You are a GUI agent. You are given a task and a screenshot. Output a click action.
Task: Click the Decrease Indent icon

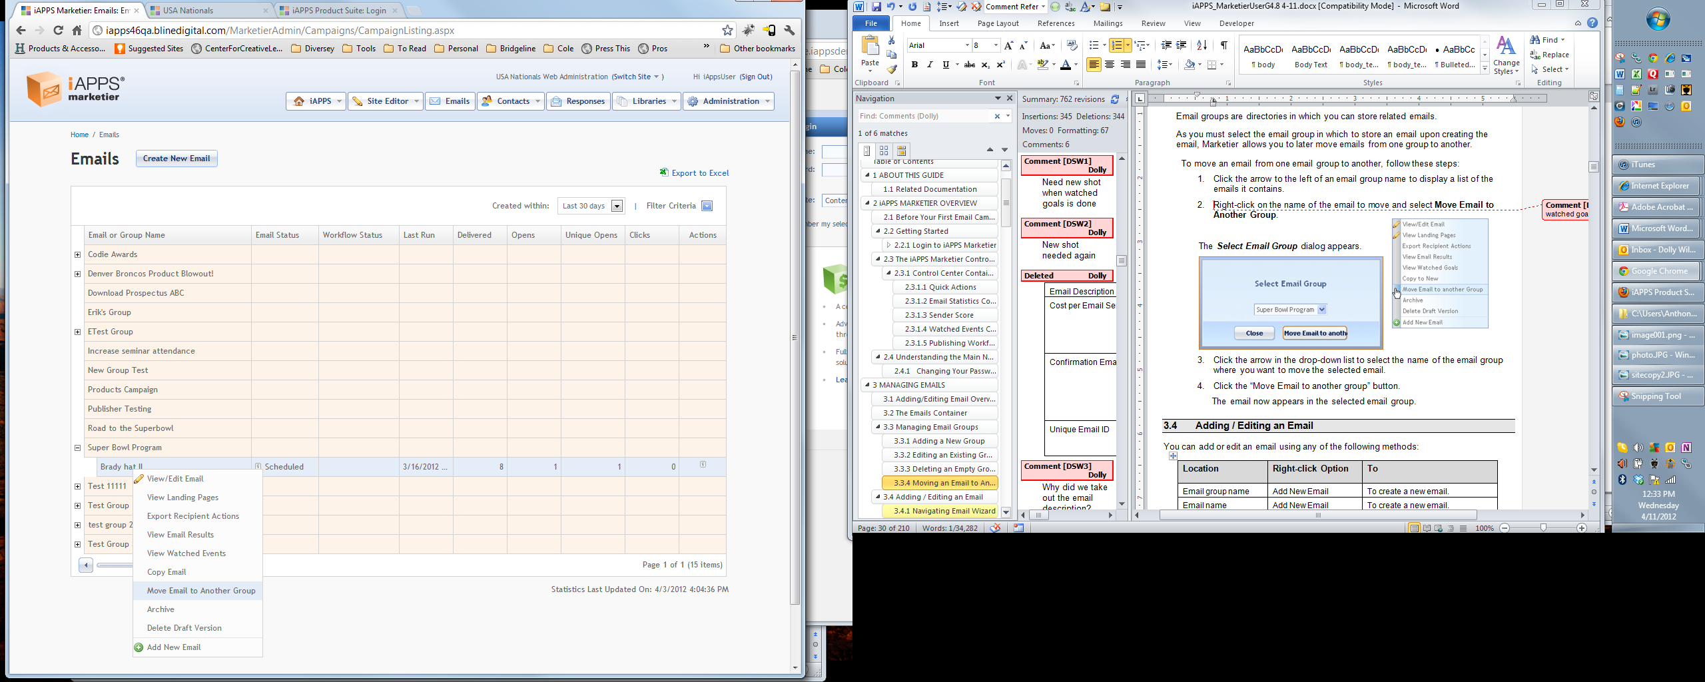[1166, 45]
